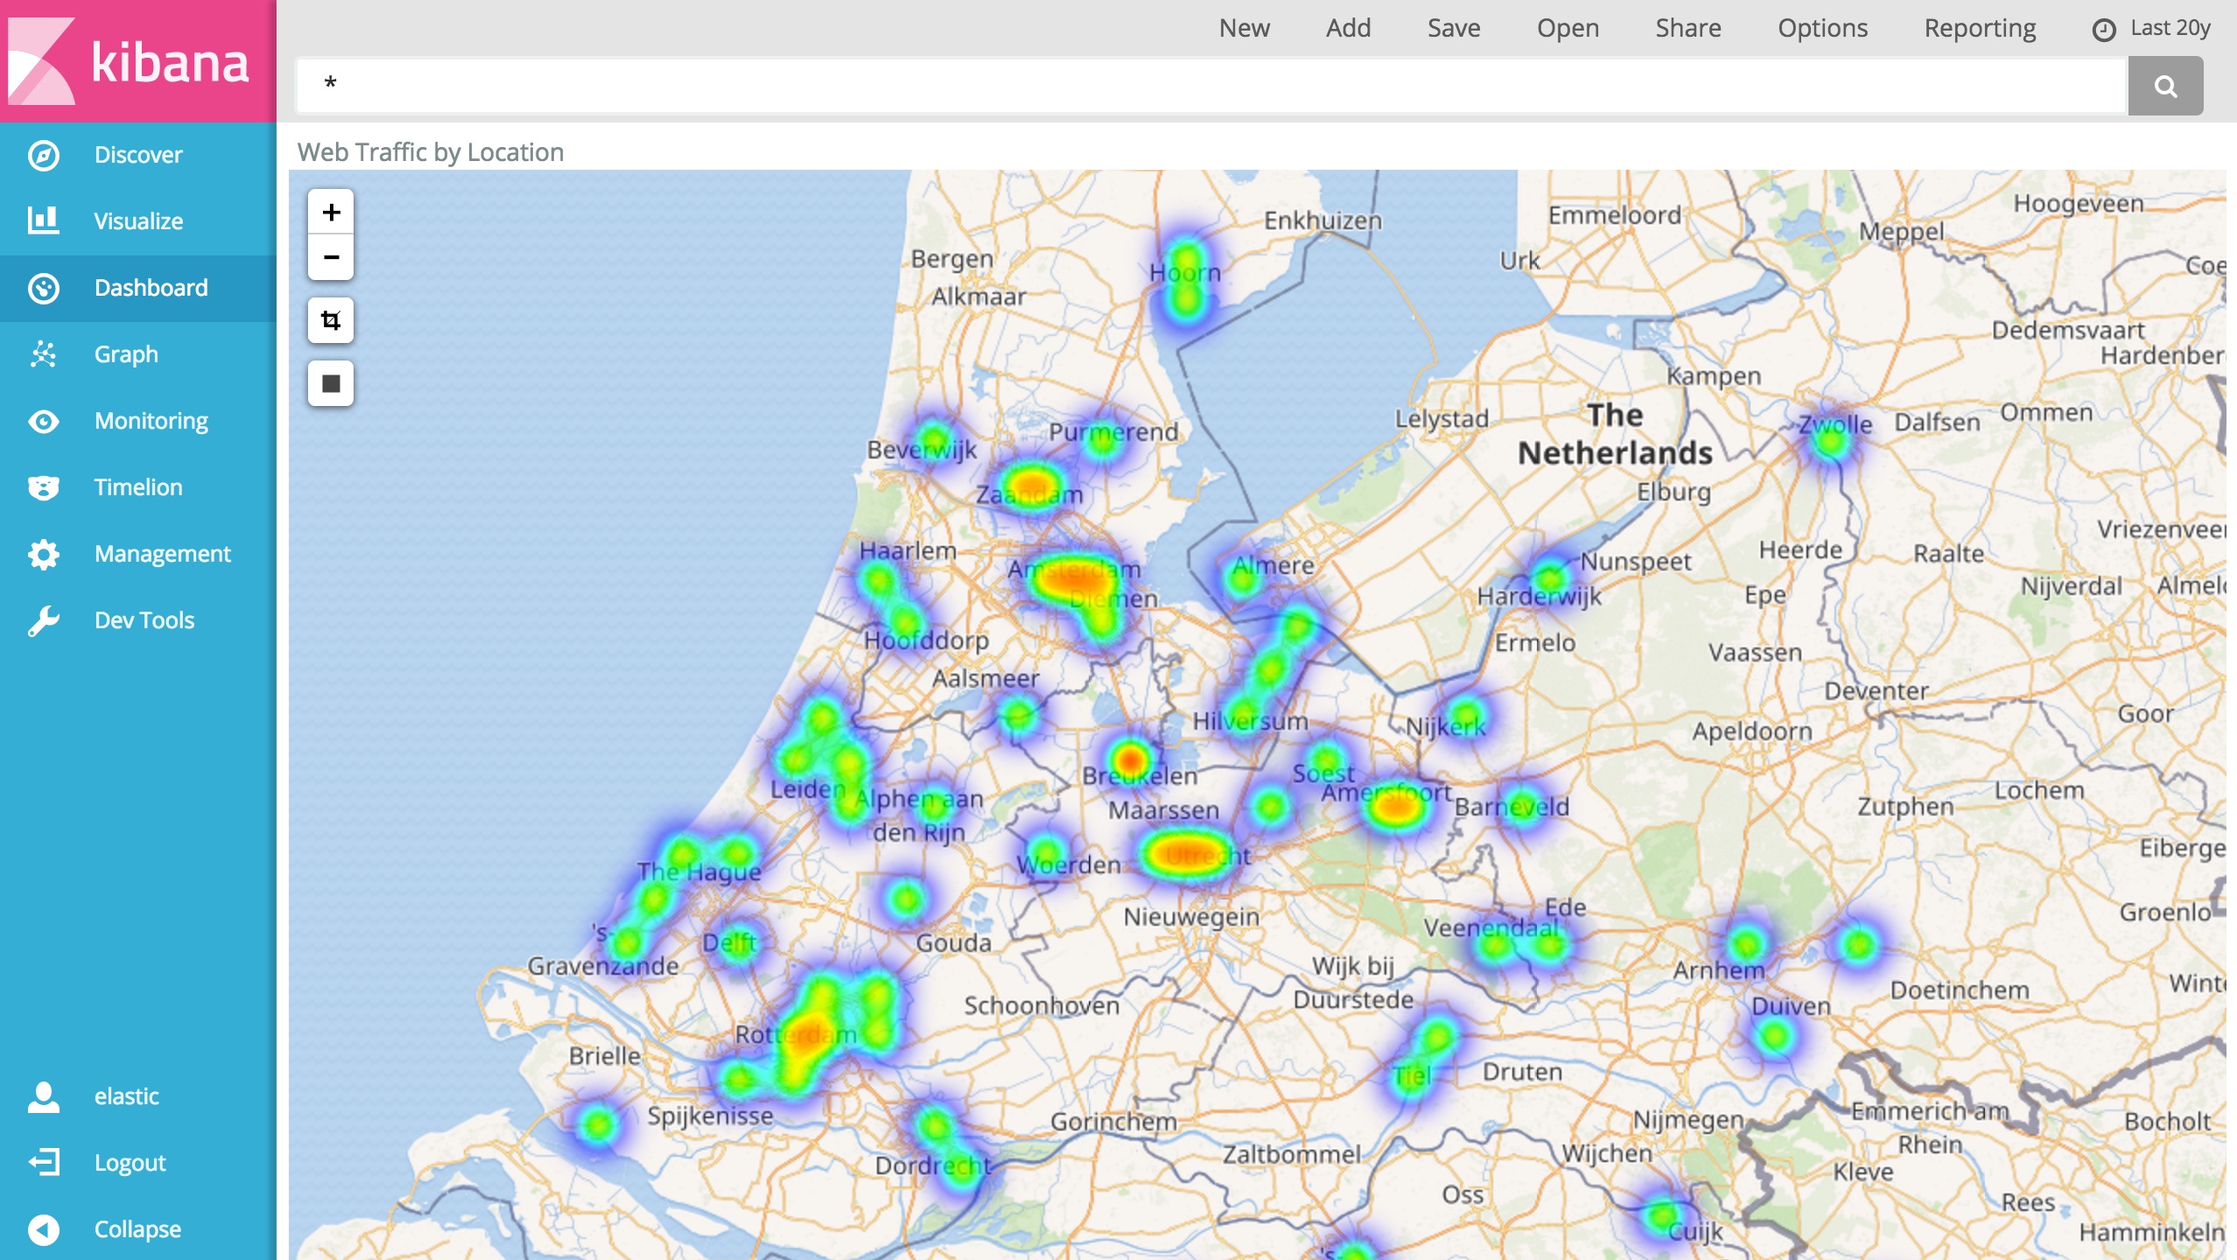Viewport: 2237px width, 1260px height.
Task: Click the Management gear icon
Action: click(x=44, y=554)
